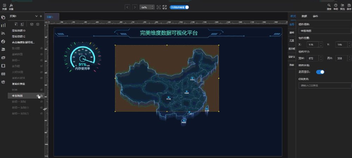Click the 预览 preview icon
This screenshot has height=158, width=352.
(342, 7)
